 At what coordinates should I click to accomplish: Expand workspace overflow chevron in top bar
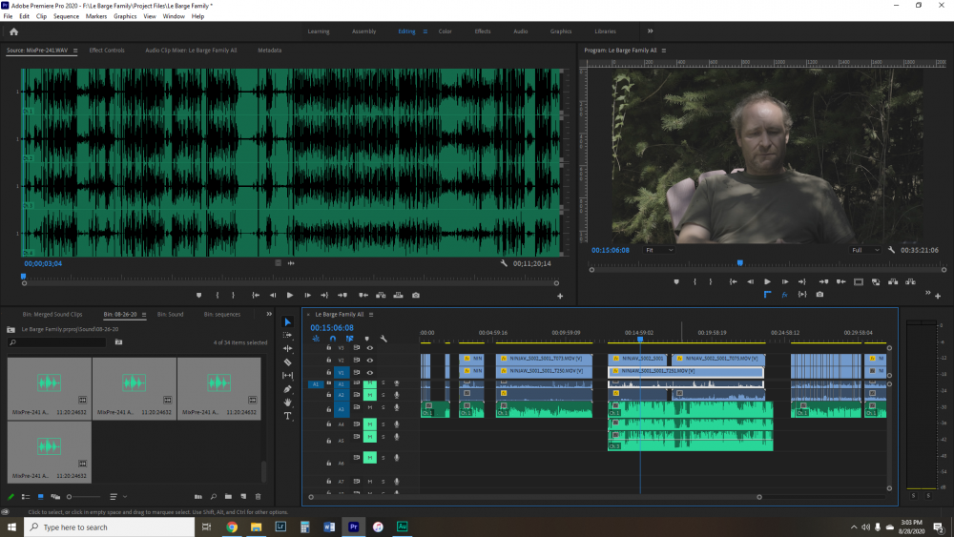point(651,31)
